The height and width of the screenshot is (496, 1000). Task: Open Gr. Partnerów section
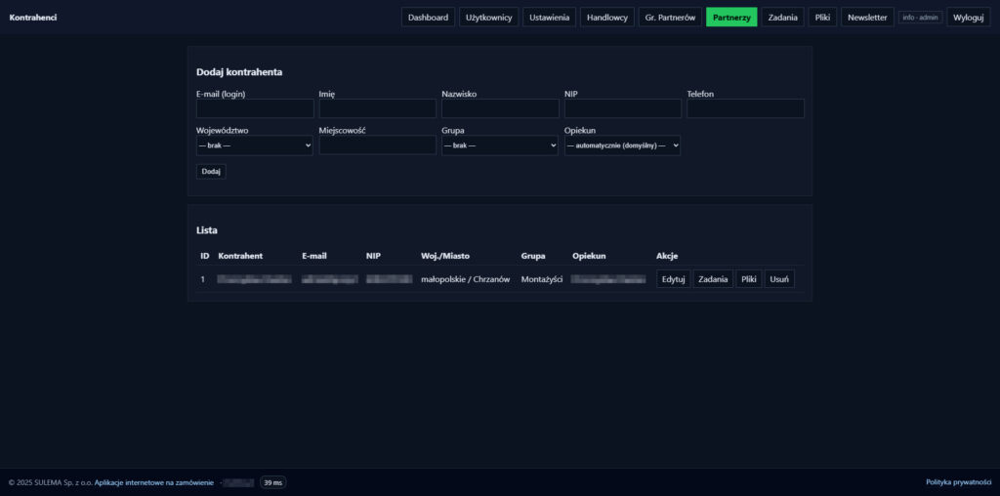coord(670,18)
